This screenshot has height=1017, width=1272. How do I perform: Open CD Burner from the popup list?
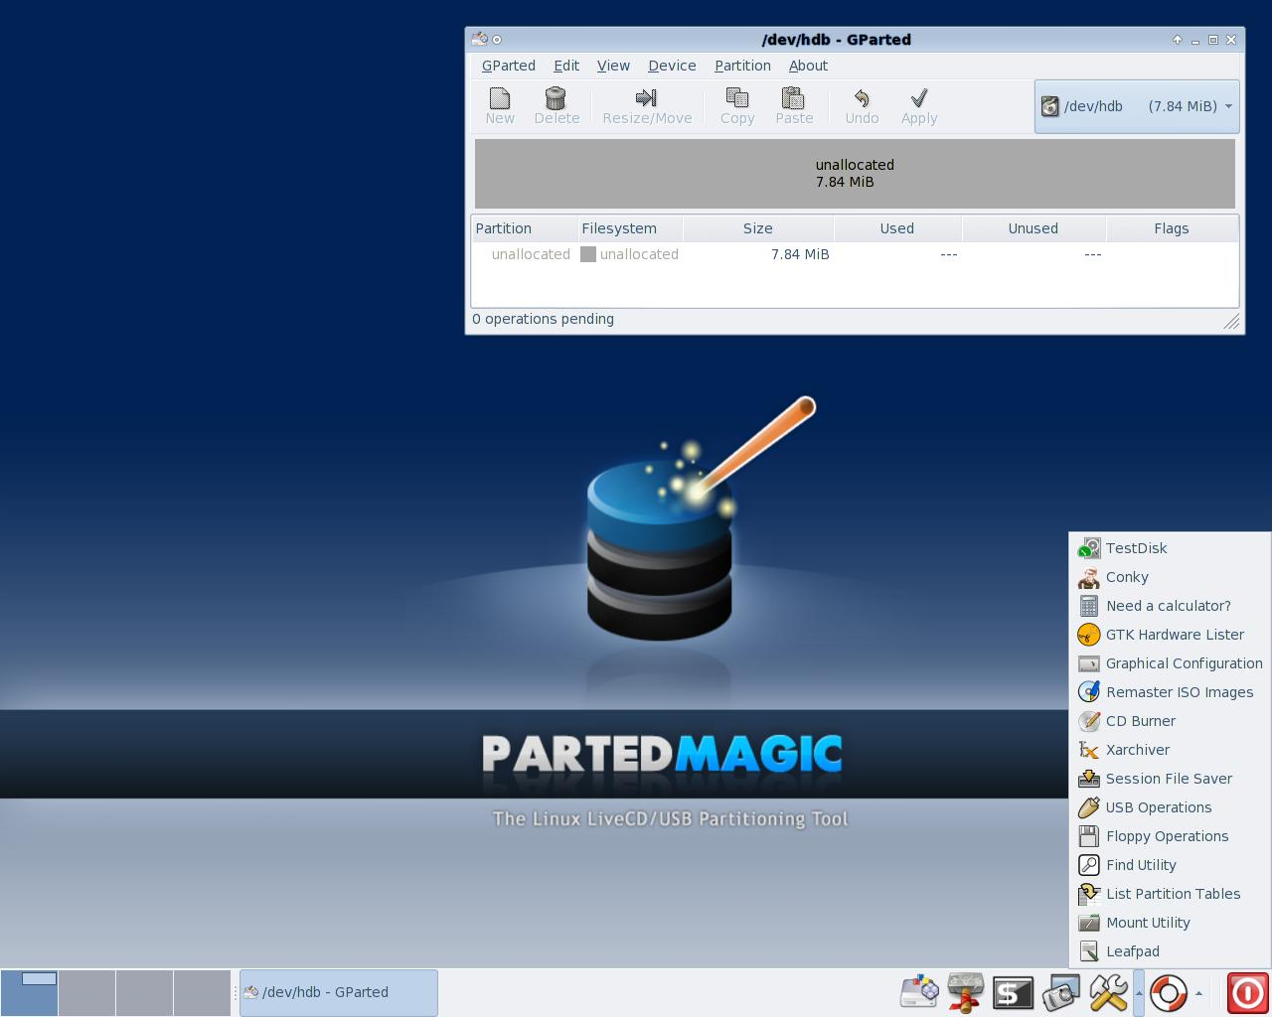pos(1170,721)
